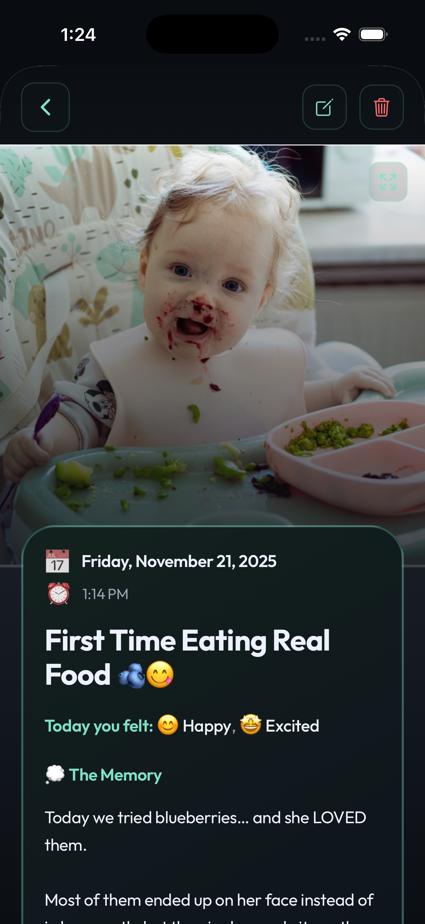425x924 pixels.
Task: Tap the yummy face emoji in title
Action: (x=160, y=674)
